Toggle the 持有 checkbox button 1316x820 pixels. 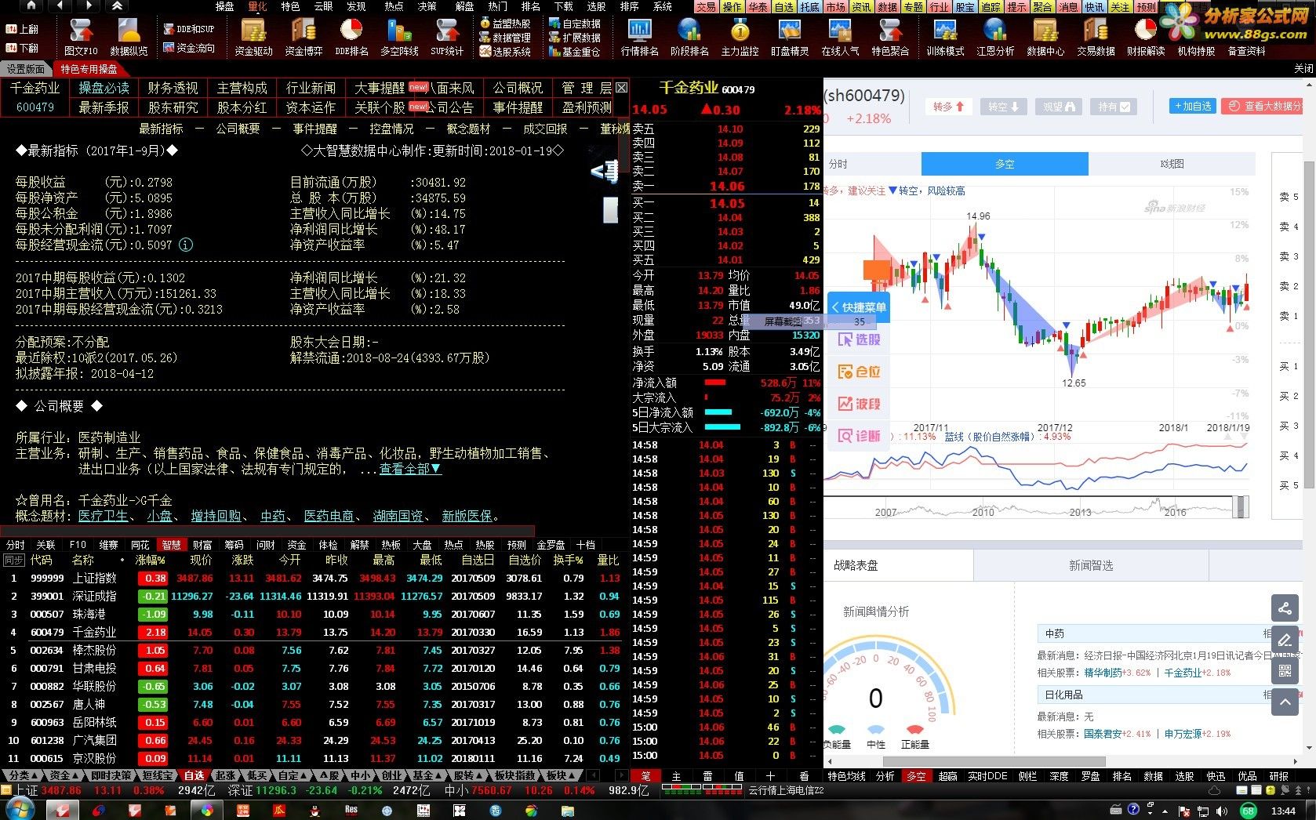coord(1114,107)
